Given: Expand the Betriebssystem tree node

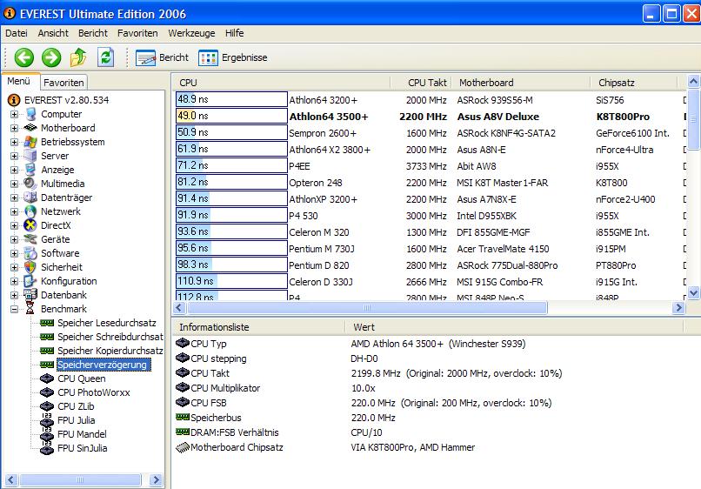Looking at the screenshot, I should tap(14, 142).
